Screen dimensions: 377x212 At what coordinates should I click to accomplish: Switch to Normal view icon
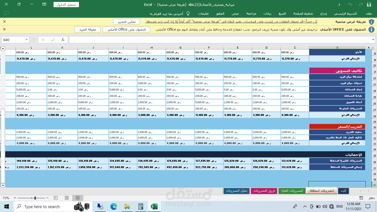point(78,198)
